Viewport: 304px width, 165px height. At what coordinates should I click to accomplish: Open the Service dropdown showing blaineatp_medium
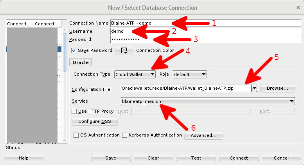(x=208, y=101)
